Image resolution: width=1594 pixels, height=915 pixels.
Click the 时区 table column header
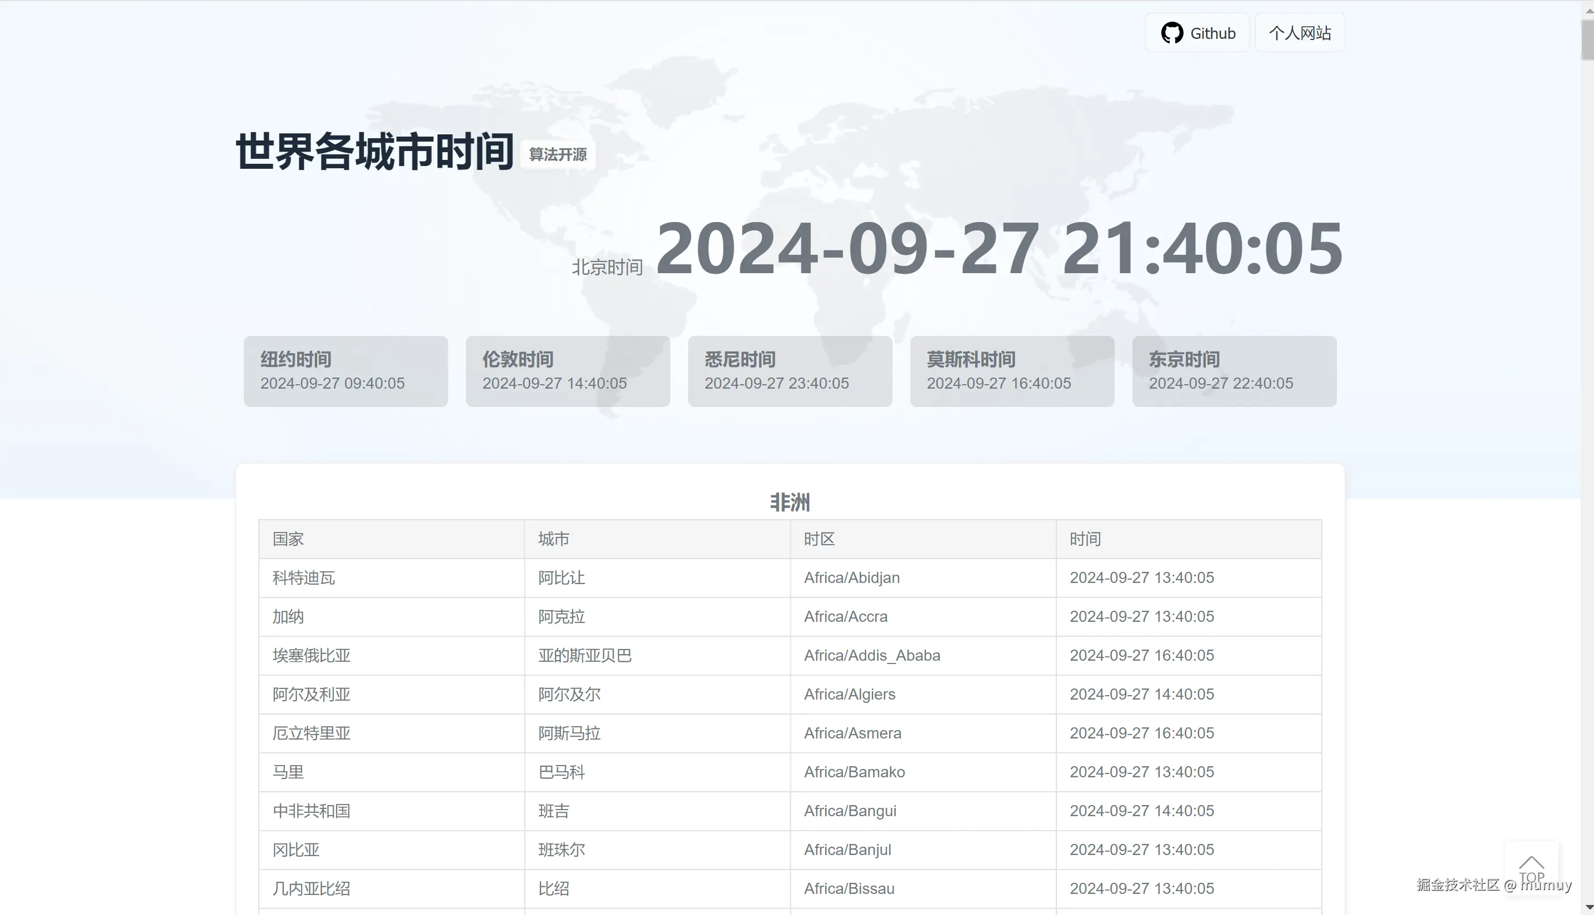click(818, 539)
